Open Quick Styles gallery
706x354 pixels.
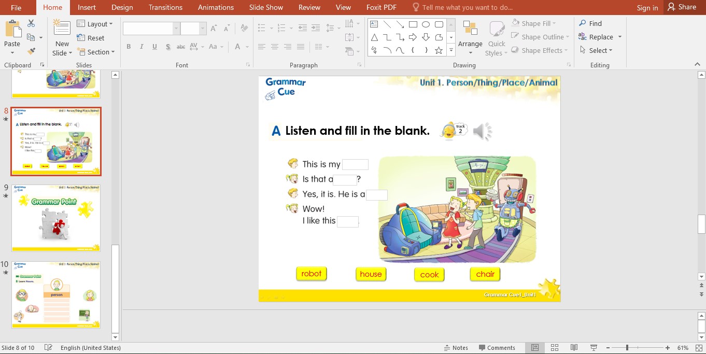point(496,38)
